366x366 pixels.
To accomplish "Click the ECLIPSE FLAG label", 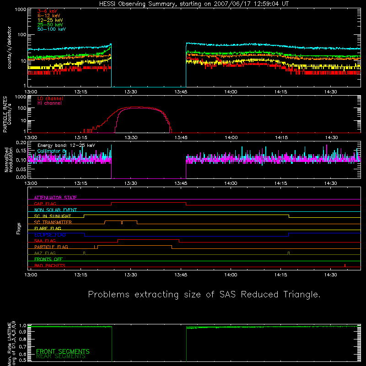I will click(50, 235).
